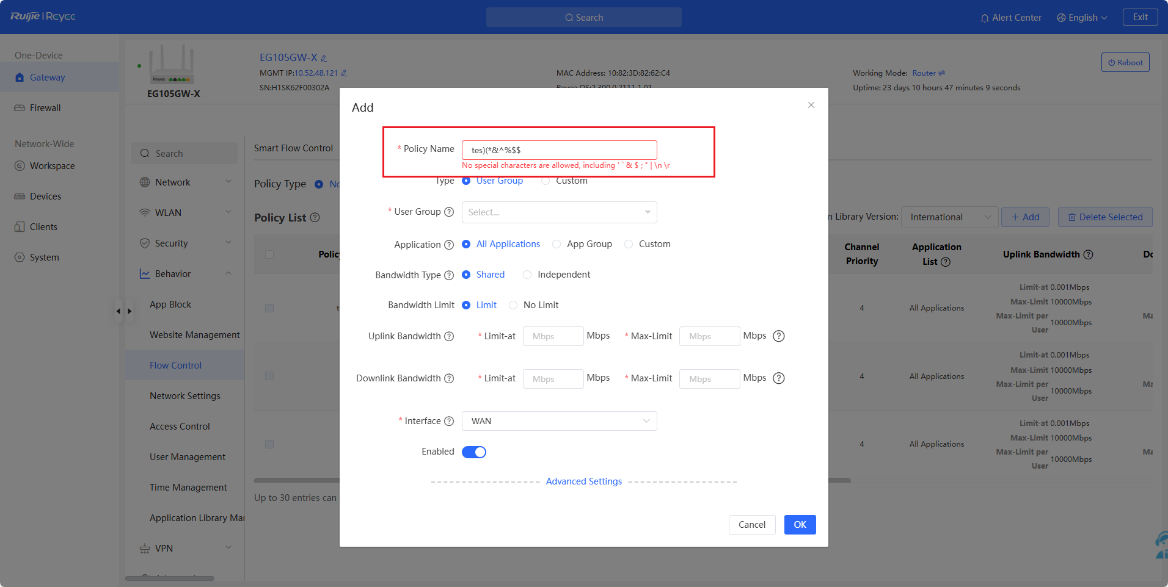Open the Interface WAN dropdown
Viewport: 1168px width, 587px height.
(560, 421)
